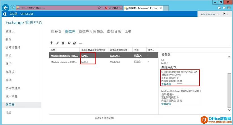The height and width of the screenshot is (125, 233).
Task: Click the delete trash can icon
Action: click(x=63, y=43)
